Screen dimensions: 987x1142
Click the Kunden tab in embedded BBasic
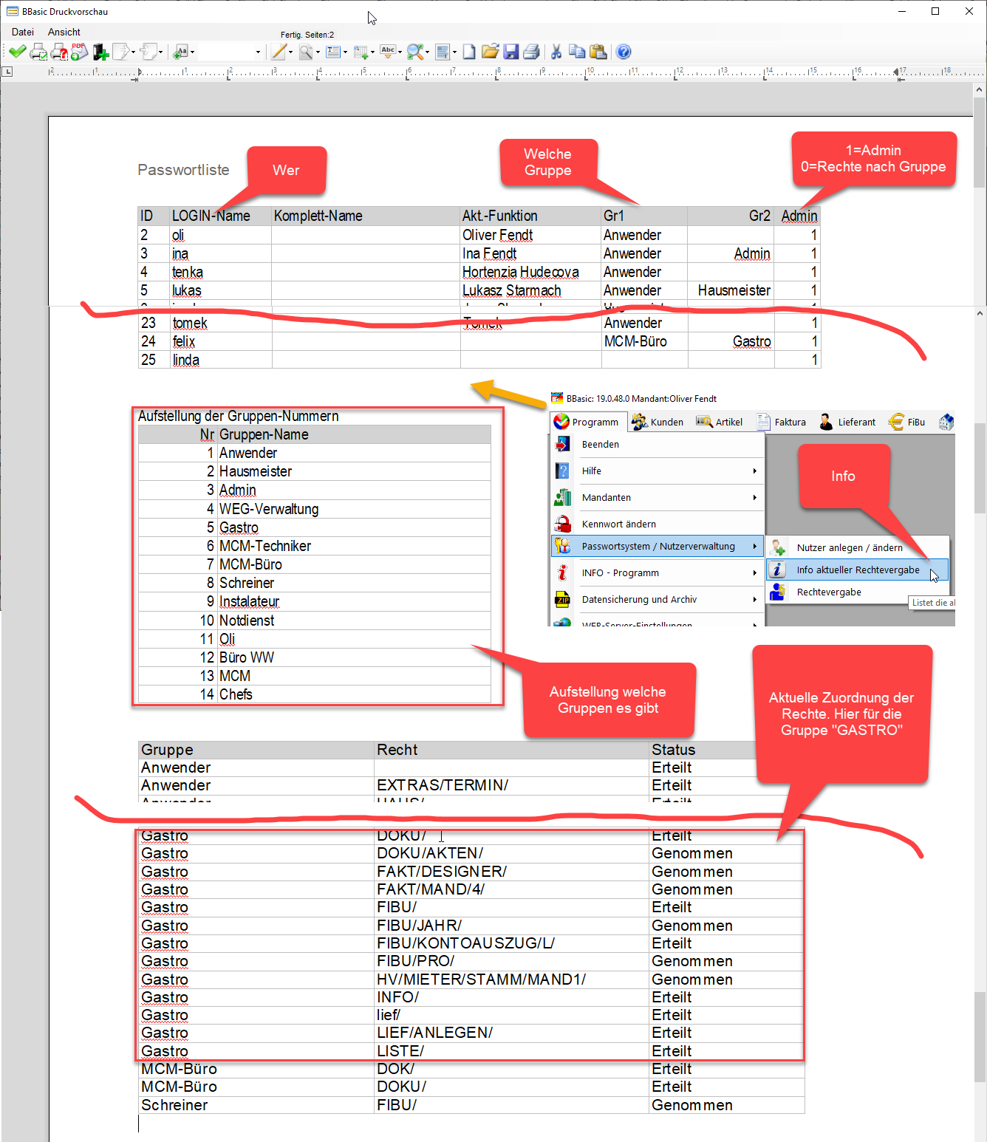(x=658, y=422)
